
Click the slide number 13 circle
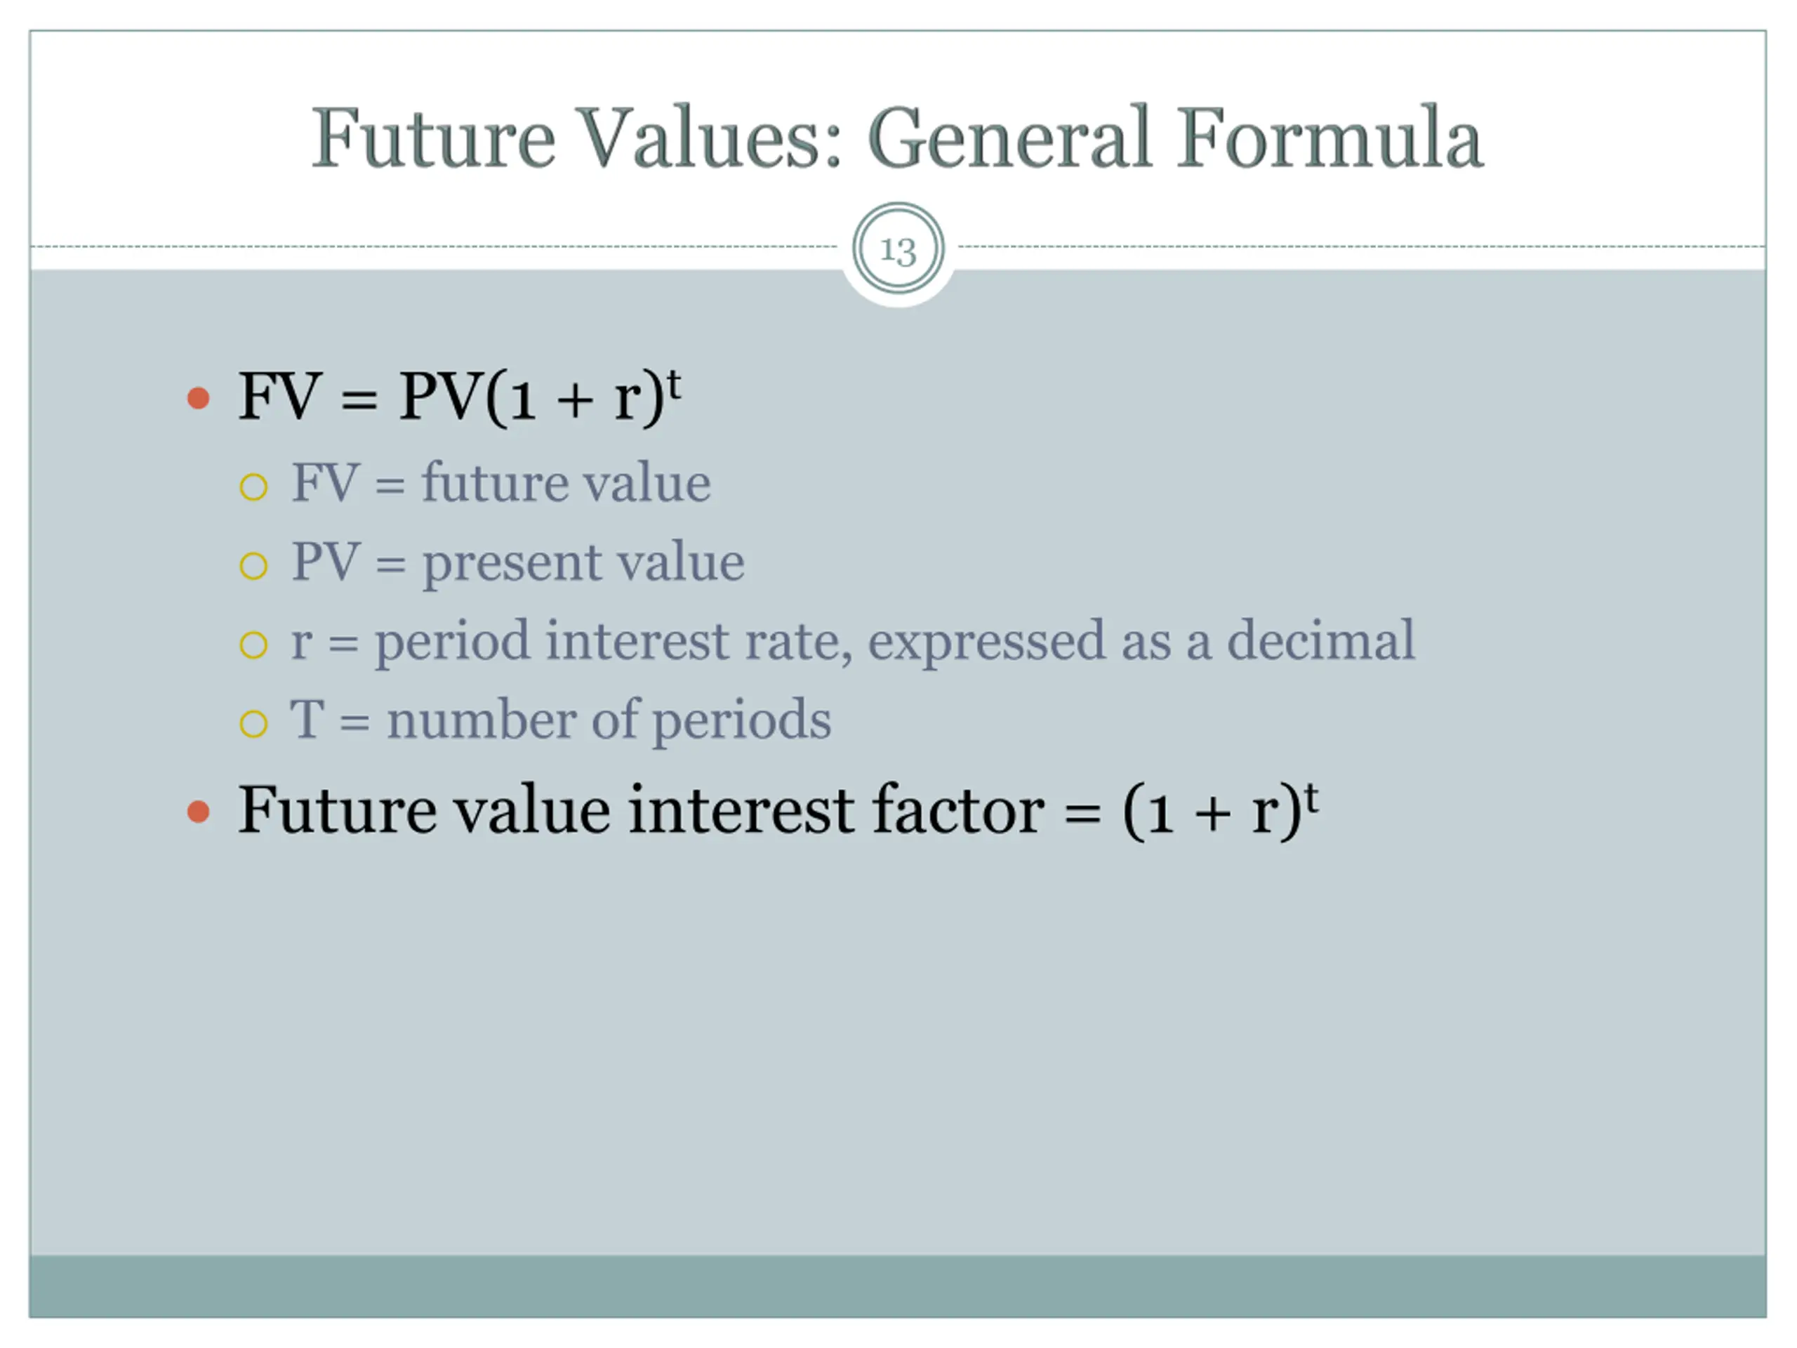tap(898, 249)
